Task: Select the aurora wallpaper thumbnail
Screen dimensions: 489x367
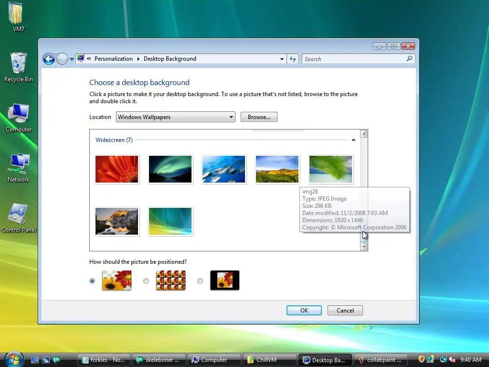Action: pos(170,169)
